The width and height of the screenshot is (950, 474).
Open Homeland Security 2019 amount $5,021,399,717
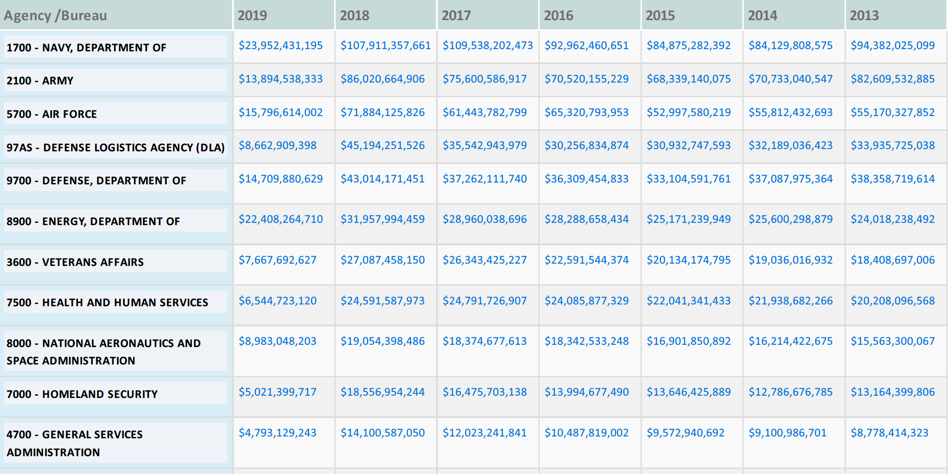point(277,392)
